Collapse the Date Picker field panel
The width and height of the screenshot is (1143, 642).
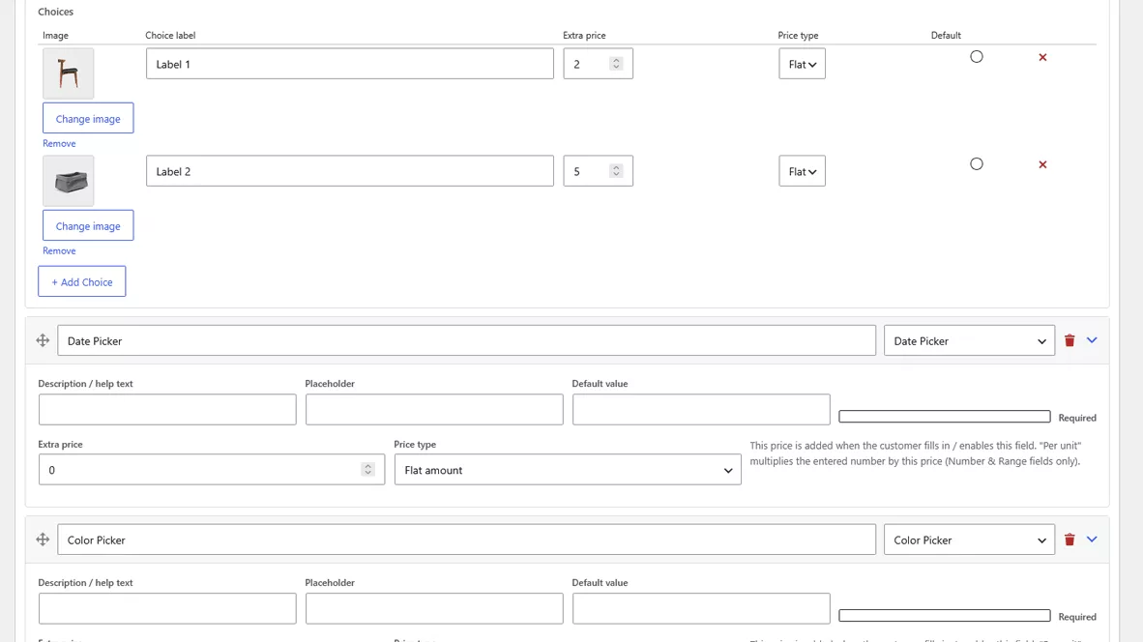(x=1092, y=340)
